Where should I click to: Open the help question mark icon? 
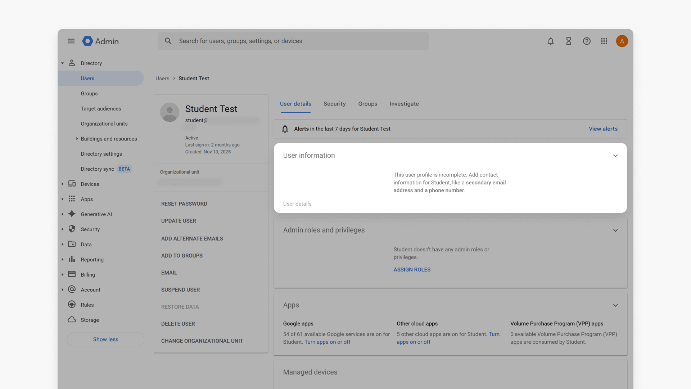587,41
